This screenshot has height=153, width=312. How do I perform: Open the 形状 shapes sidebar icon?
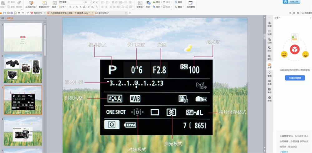270,49
